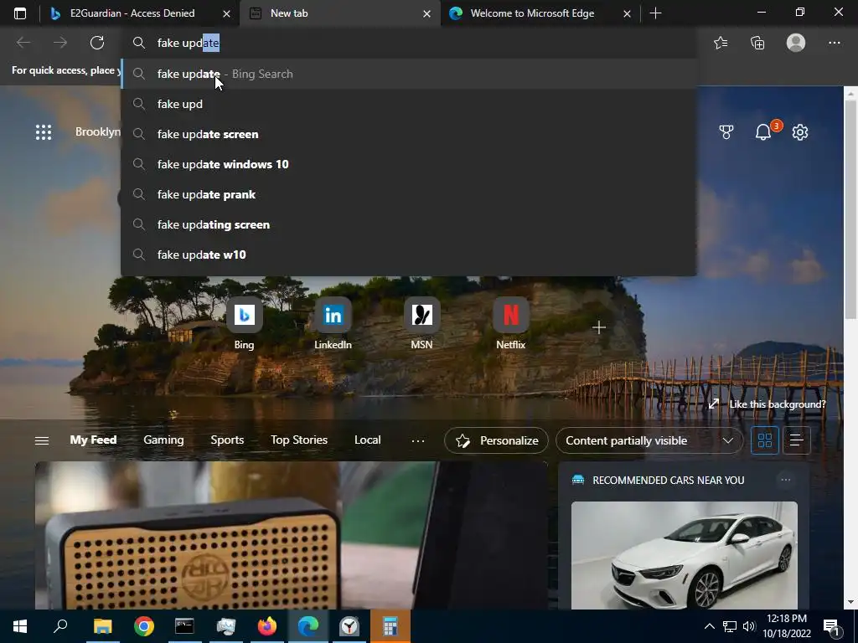Open the white car listing thumbnail

tap(684, 555)
